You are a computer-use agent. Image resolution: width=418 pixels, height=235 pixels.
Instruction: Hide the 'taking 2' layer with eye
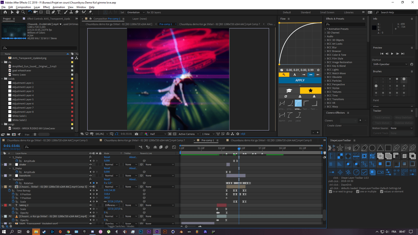click(x=90, y=205)
